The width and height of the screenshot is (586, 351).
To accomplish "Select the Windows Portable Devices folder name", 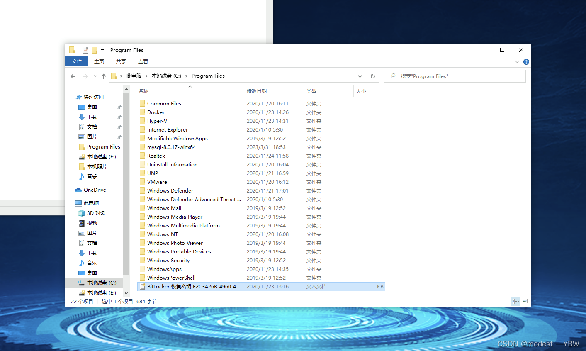I will [x=179, y=251].
